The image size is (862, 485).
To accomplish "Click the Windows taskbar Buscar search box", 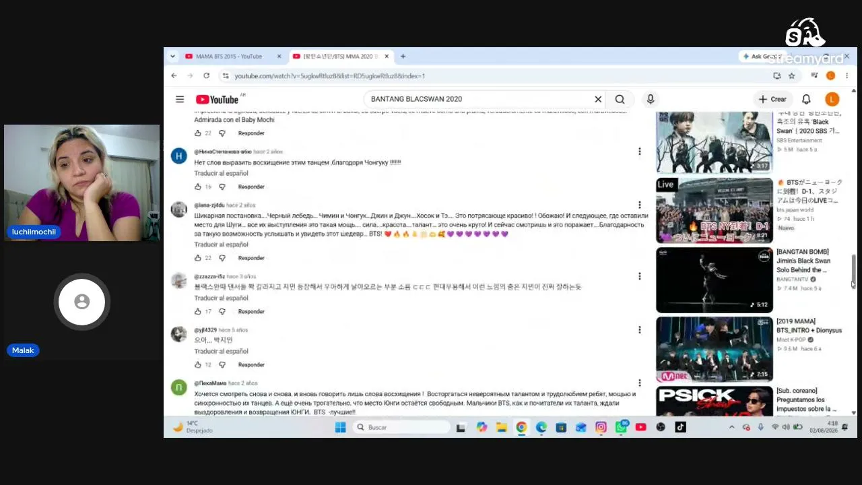I will (401, 427).
